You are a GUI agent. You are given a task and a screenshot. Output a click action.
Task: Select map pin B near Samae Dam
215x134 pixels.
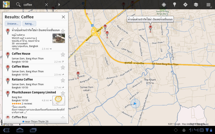pyautogui.click(x=78, y=74)
